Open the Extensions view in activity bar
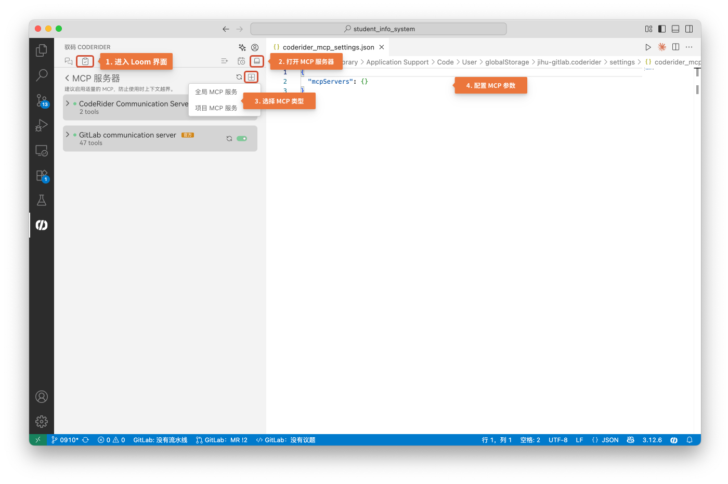Viewport: 728px width, 484px height. point(42,176)
